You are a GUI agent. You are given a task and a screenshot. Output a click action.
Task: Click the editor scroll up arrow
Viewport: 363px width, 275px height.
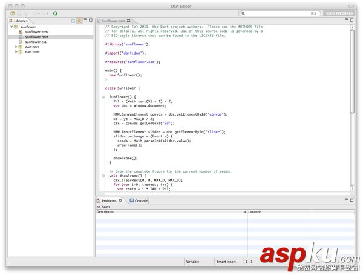(x=352, y=27)
